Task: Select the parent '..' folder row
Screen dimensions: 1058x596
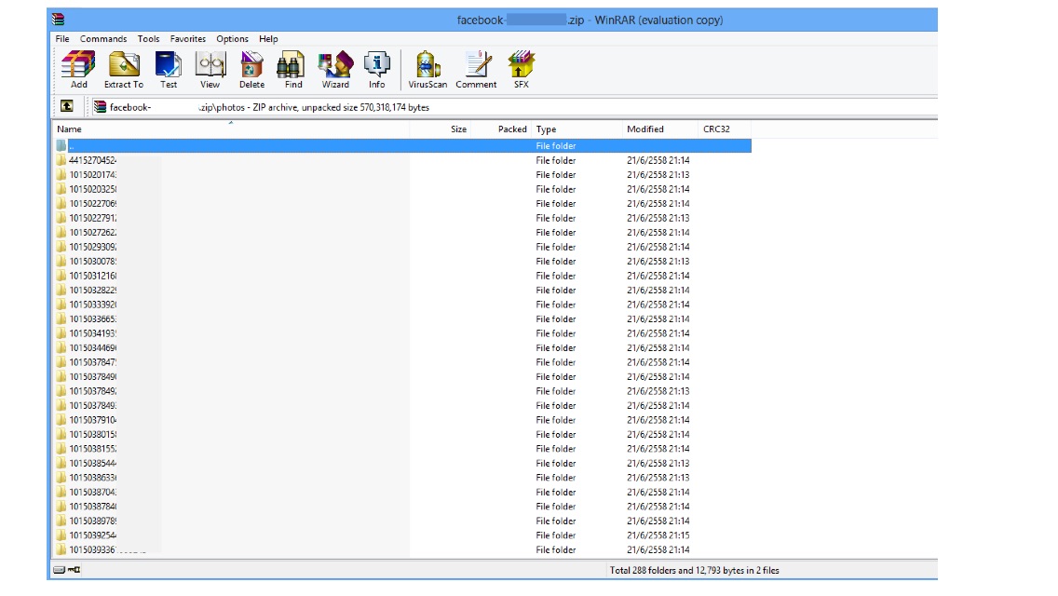Action: pyautogui.click(x=403, y=146)
